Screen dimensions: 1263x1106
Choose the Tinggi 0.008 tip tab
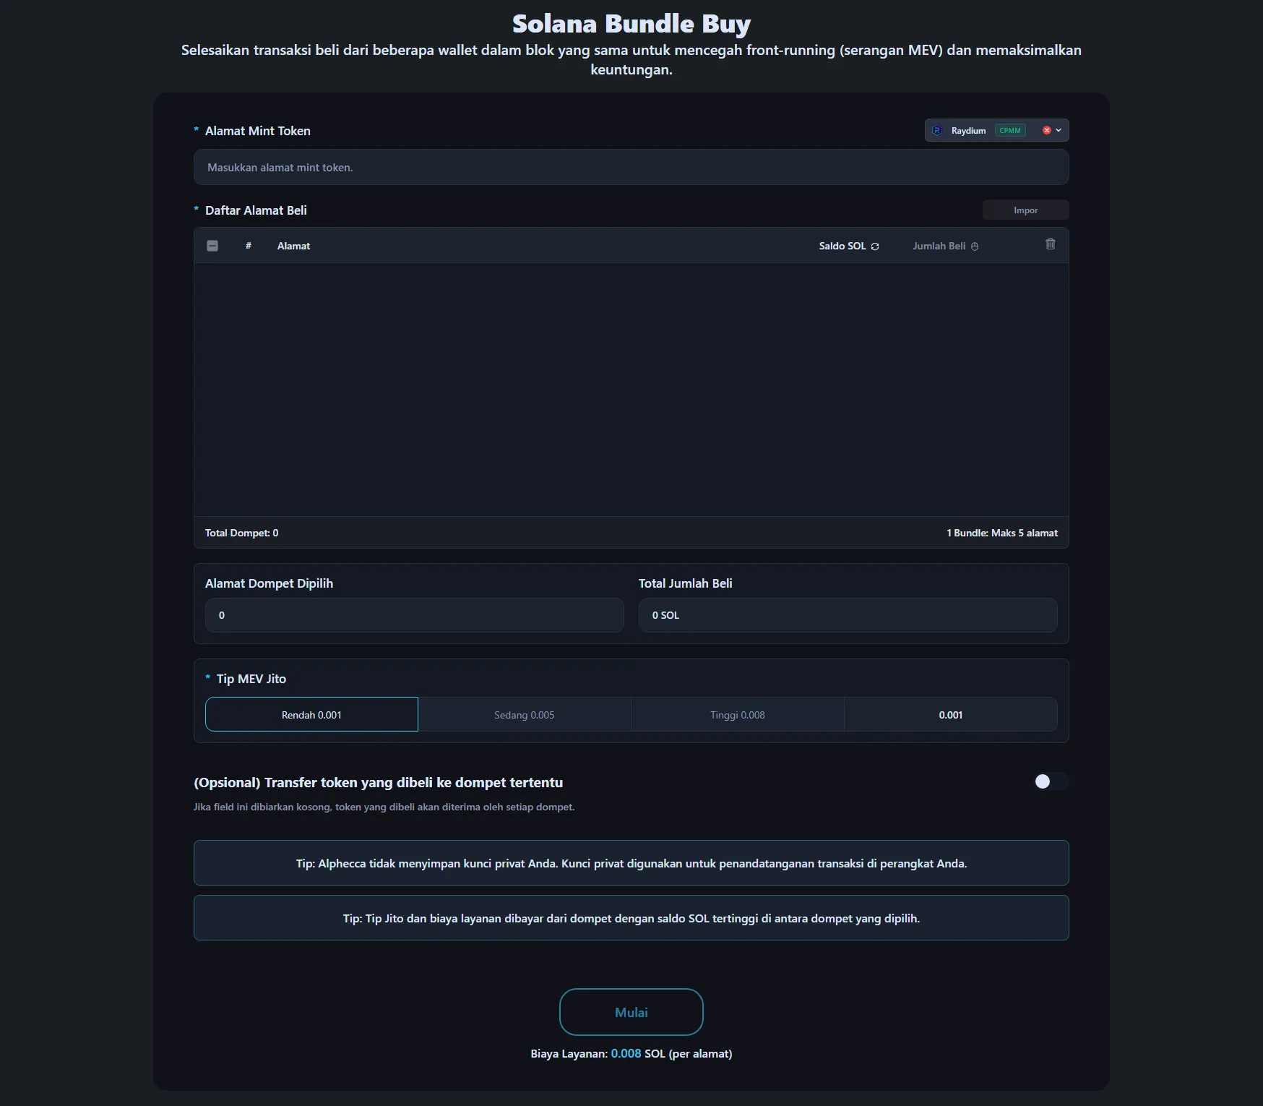pyautogui.click(x=737, y=714)
